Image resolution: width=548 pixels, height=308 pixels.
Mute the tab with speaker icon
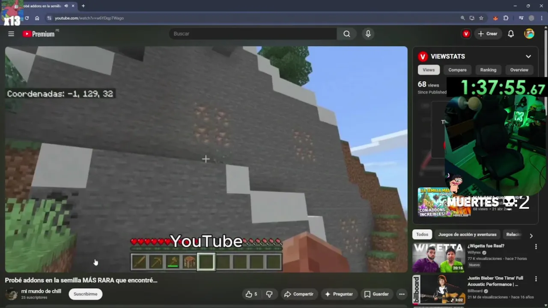click(x=66, y=6)
